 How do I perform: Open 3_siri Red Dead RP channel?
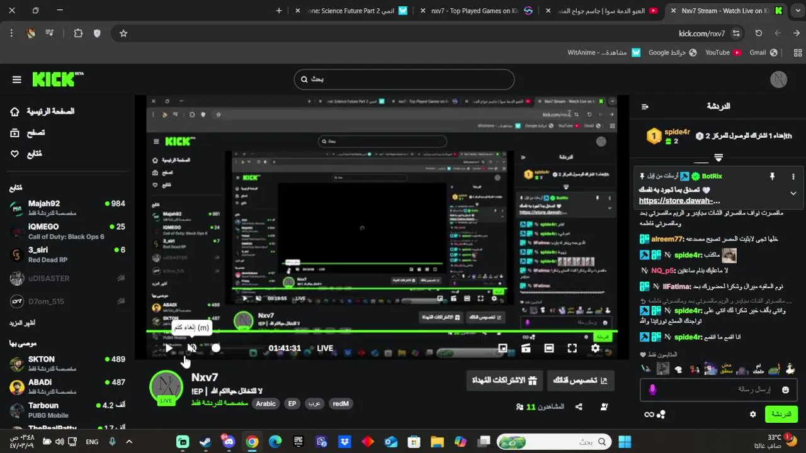[x=67, y=254]
